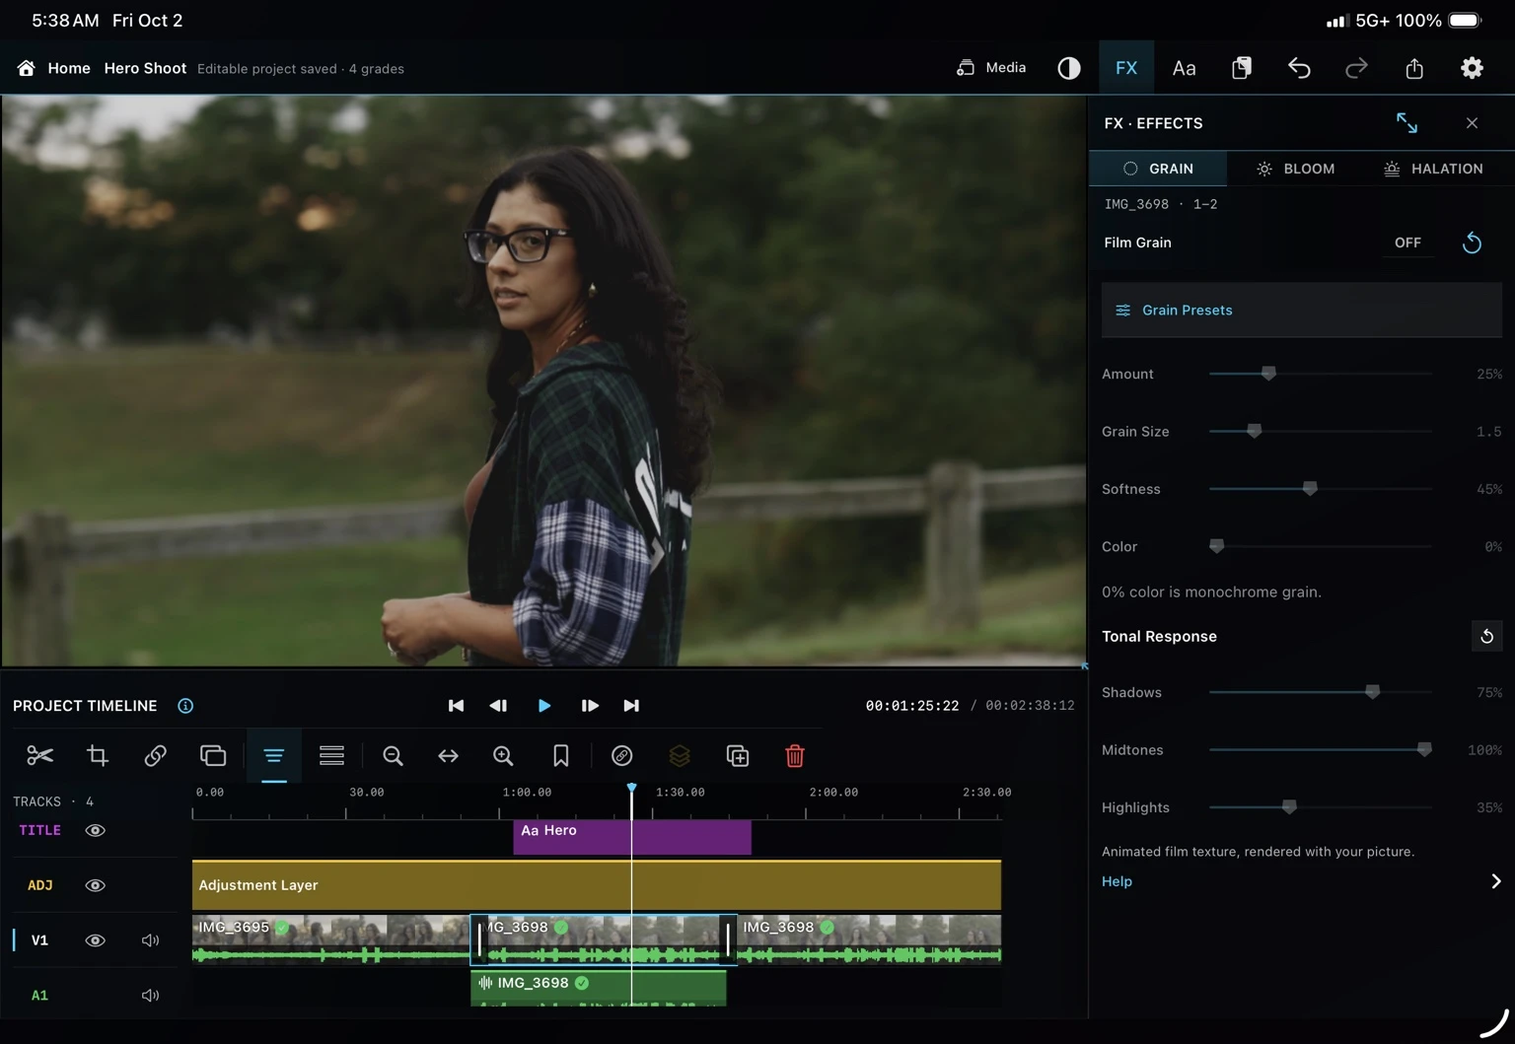
Task: Share or export the project
Action: click(x=1414, y=68)
